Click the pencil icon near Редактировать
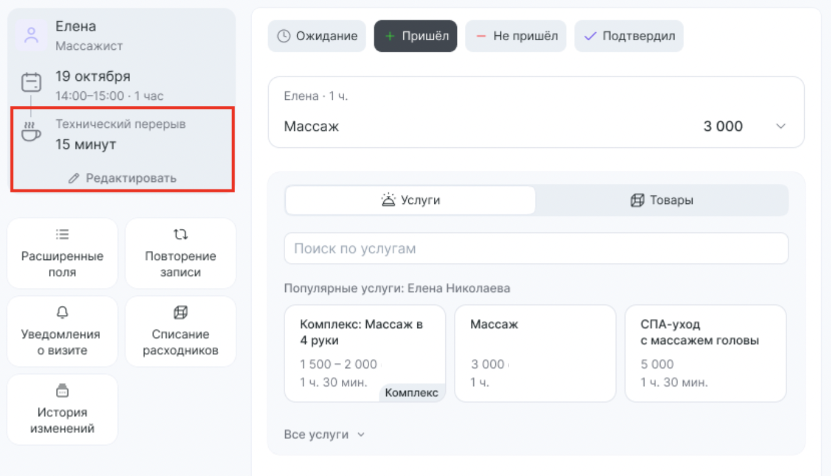The height and width of the screenshot is (476, 831). [x=74, y=178]
